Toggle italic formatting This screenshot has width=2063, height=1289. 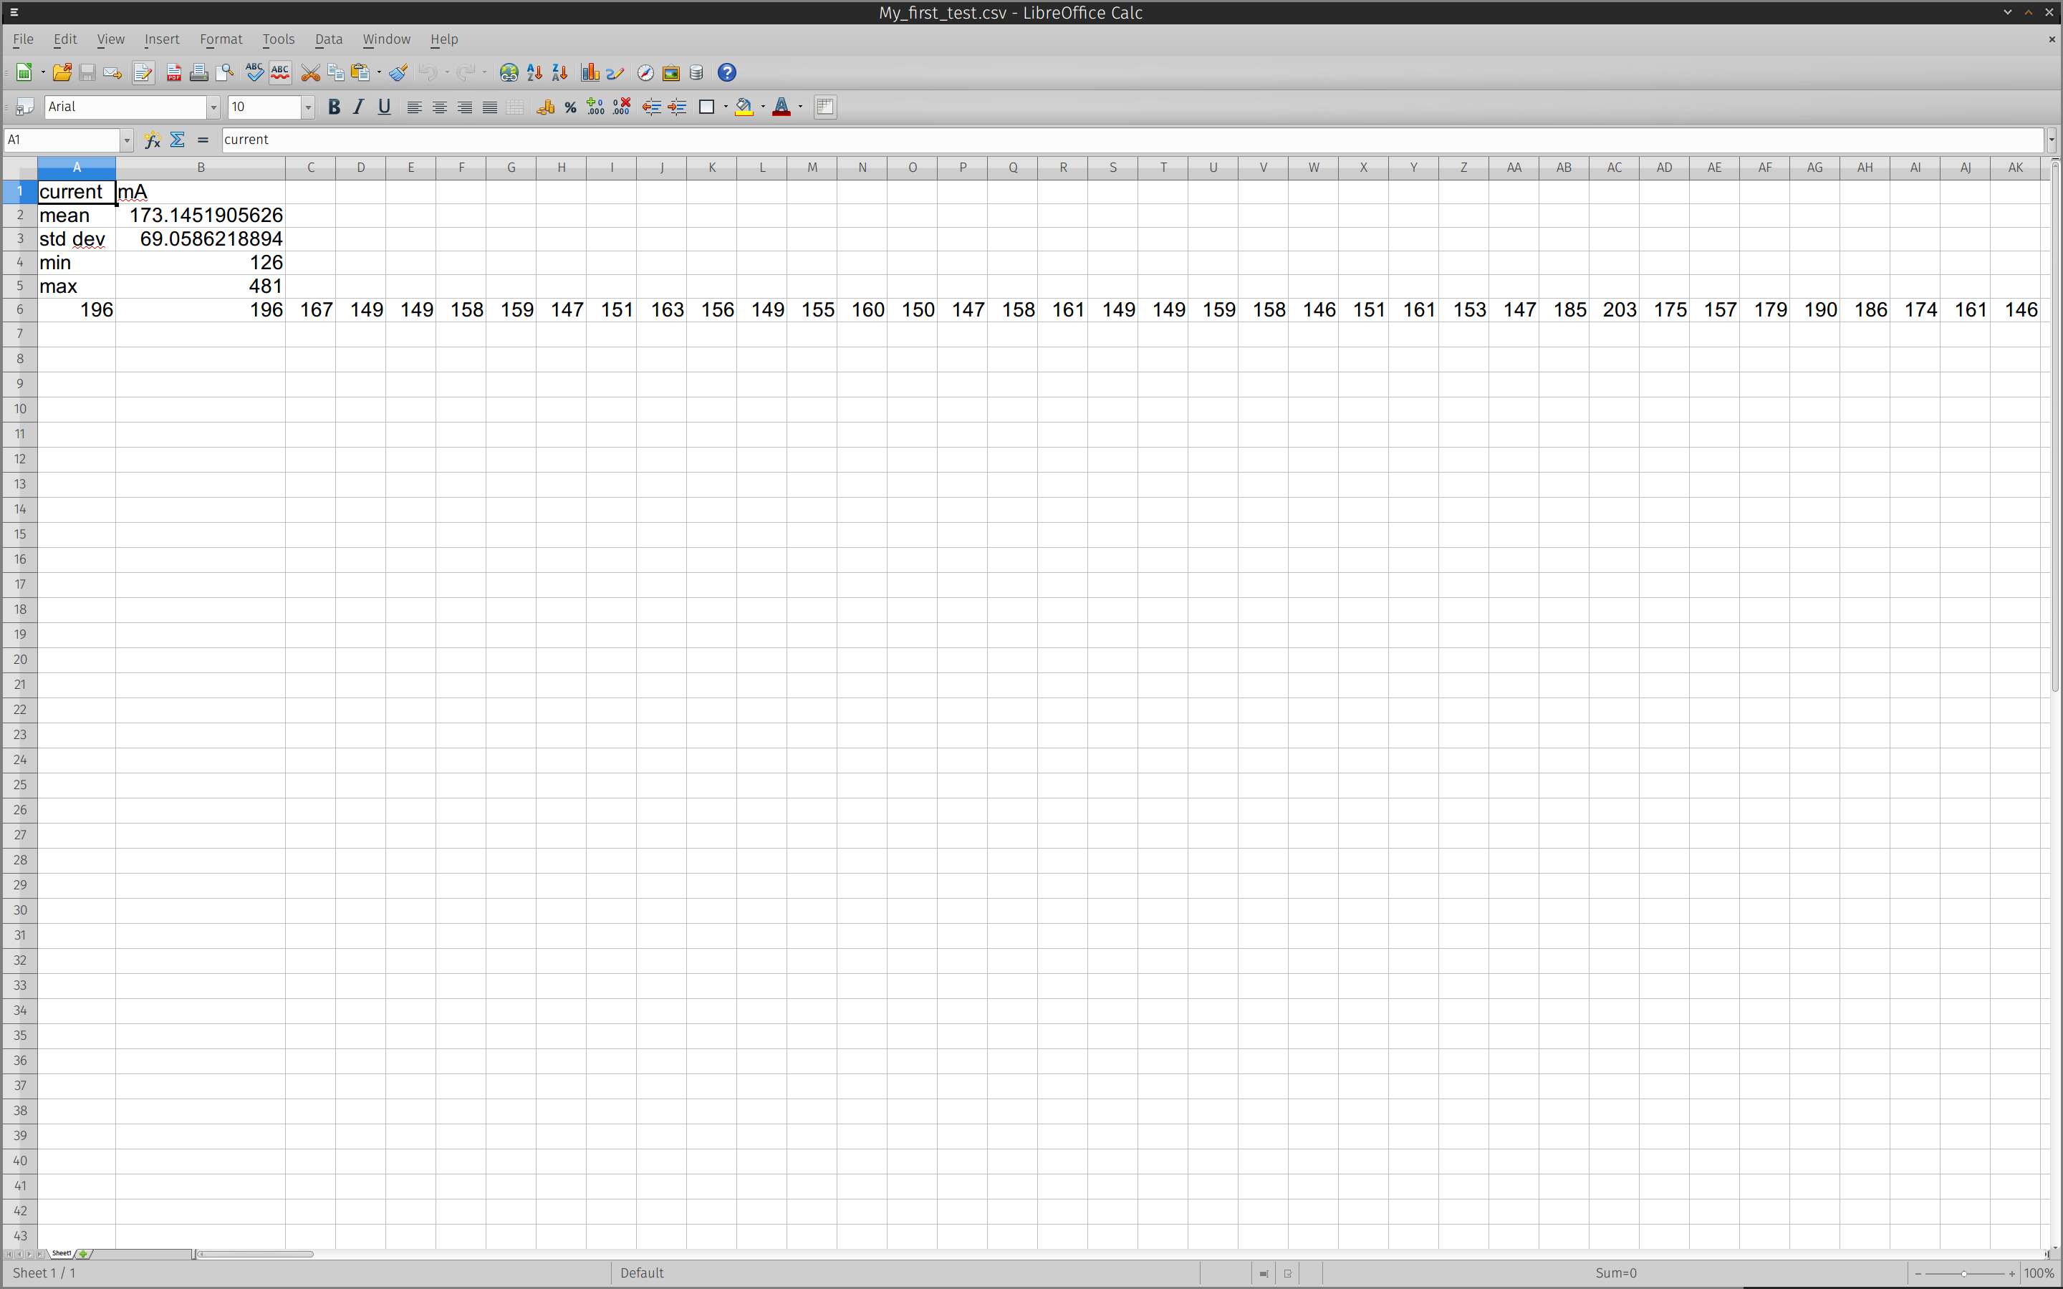[x=359, y=107]
